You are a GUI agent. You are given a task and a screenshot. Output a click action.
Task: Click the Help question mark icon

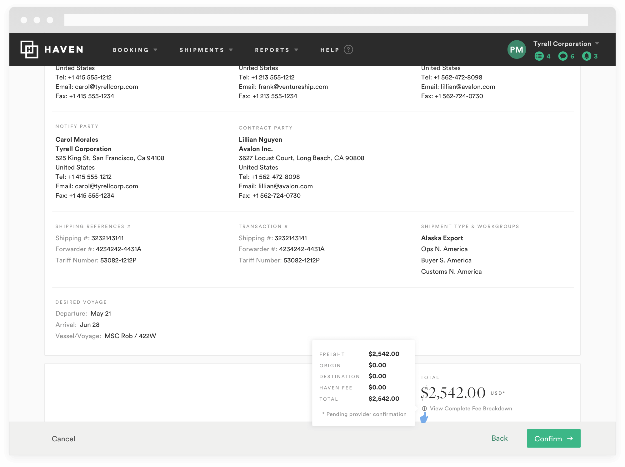point(348,50)
